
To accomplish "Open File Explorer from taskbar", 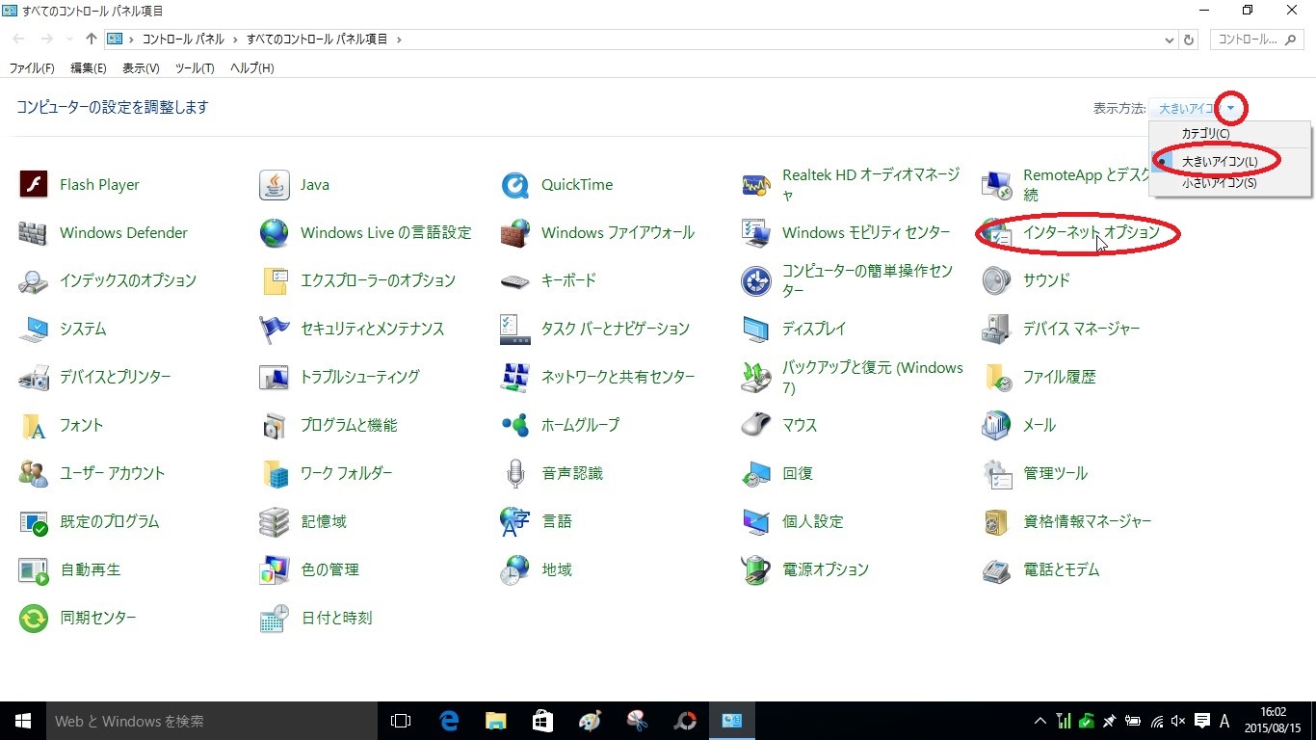I will [x=496, y=721].
